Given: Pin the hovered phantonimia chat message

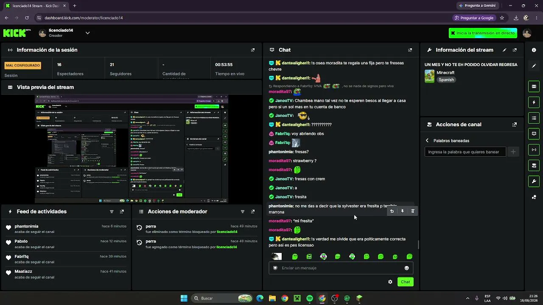Looking at the screenshot, I should click(402, 211).
